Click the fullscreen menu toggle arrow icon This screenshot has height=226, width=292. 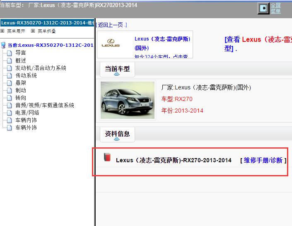tap(263, 8)
